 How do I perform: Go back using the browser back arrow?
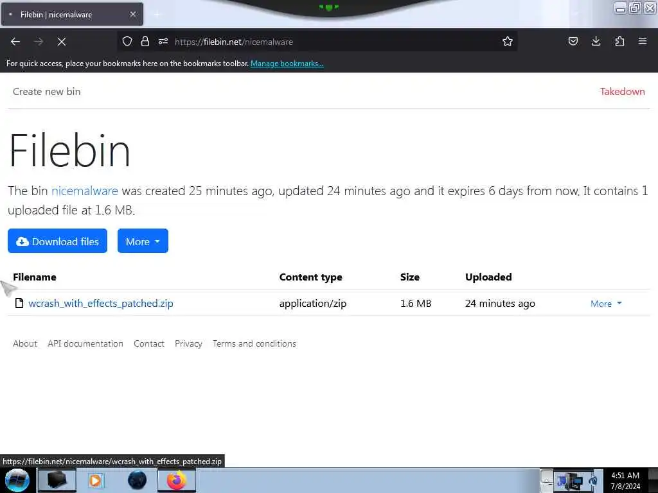(15, 42)
